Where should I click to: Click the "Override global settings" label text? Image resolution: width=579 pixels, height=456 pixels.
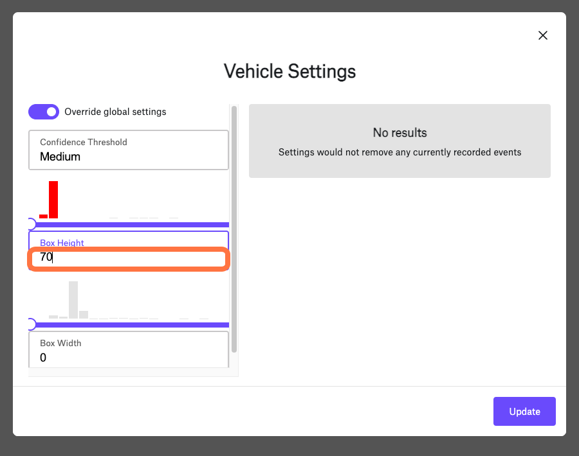[x=115, y=112]
